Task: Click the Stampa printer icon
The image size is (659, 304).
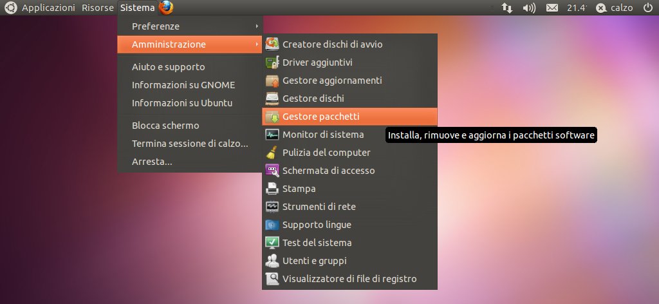Action: [x=272, y=189]
